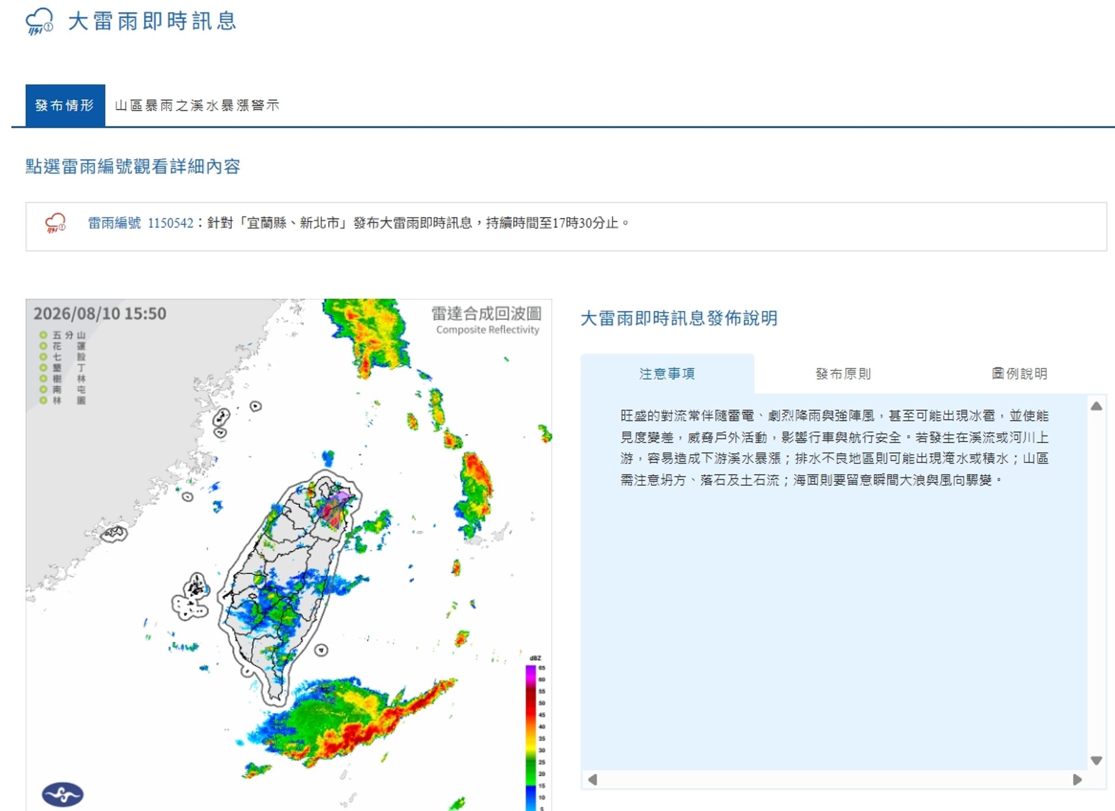
Task: Click the scroll-down arrow of the notes panel
Action: pos(1096,760)
